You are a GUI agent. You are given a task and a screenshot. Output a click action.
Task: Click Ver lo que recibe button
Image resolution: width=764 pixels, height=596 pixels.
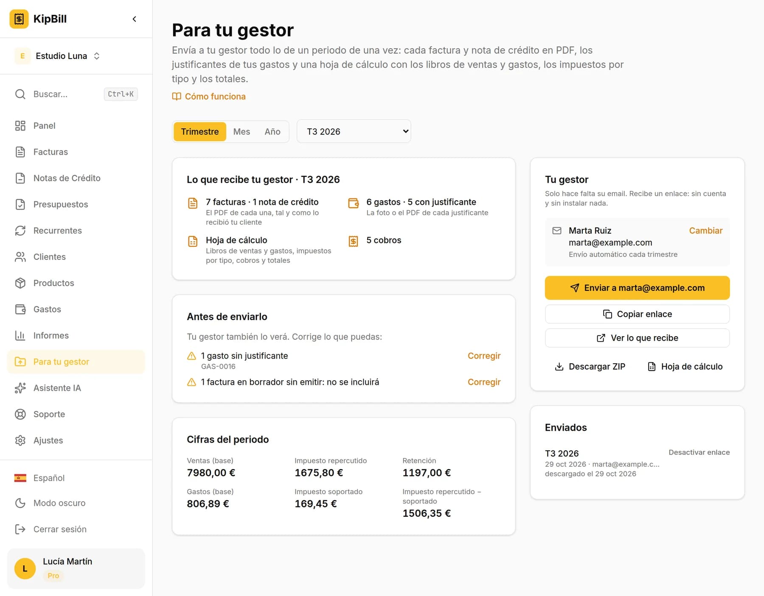(637, 338)
